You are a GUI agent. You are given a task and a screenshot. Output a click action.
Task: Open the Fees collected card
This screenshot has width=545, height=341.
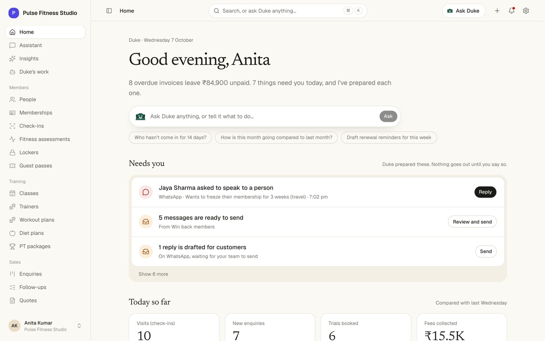pyautogui.click(x=462, y=327)
